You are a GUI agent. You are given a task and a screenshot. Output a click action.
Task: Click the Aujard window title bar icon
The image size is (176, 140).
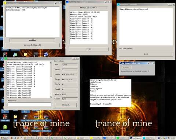coord(118,4)
